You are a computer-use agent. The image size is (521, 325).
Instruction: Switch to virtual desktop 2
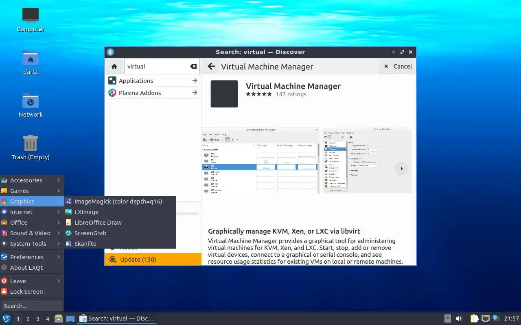coord(28,319)
